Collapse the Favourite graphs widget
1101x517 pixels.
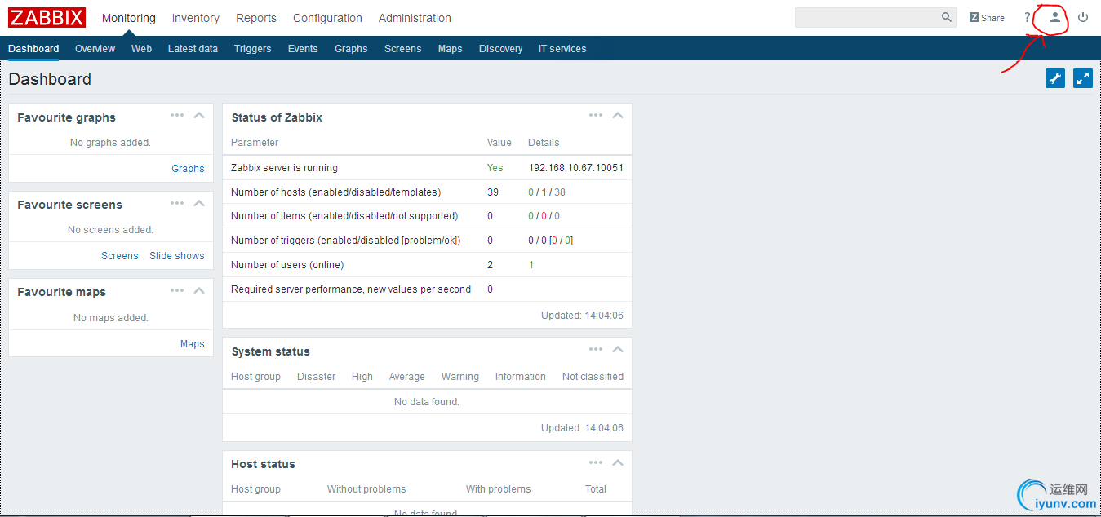[199, 115]
